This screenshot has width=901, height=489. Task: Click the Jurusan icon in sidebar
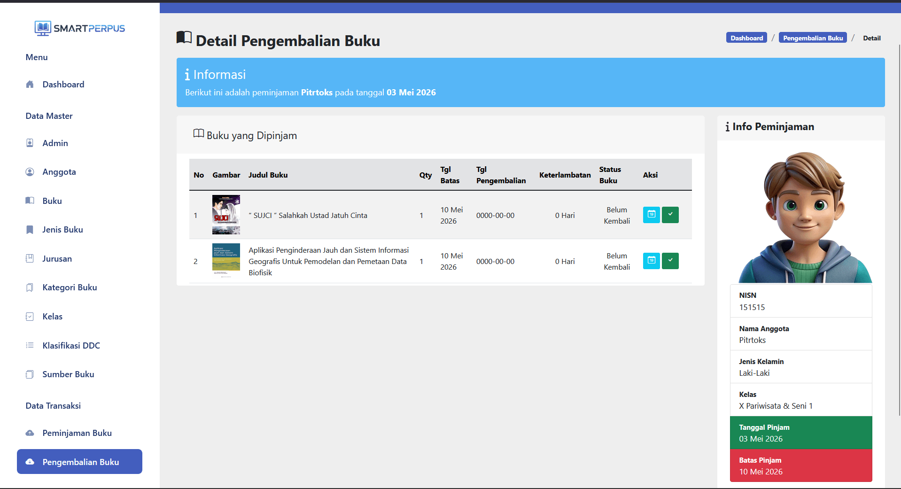30,258
